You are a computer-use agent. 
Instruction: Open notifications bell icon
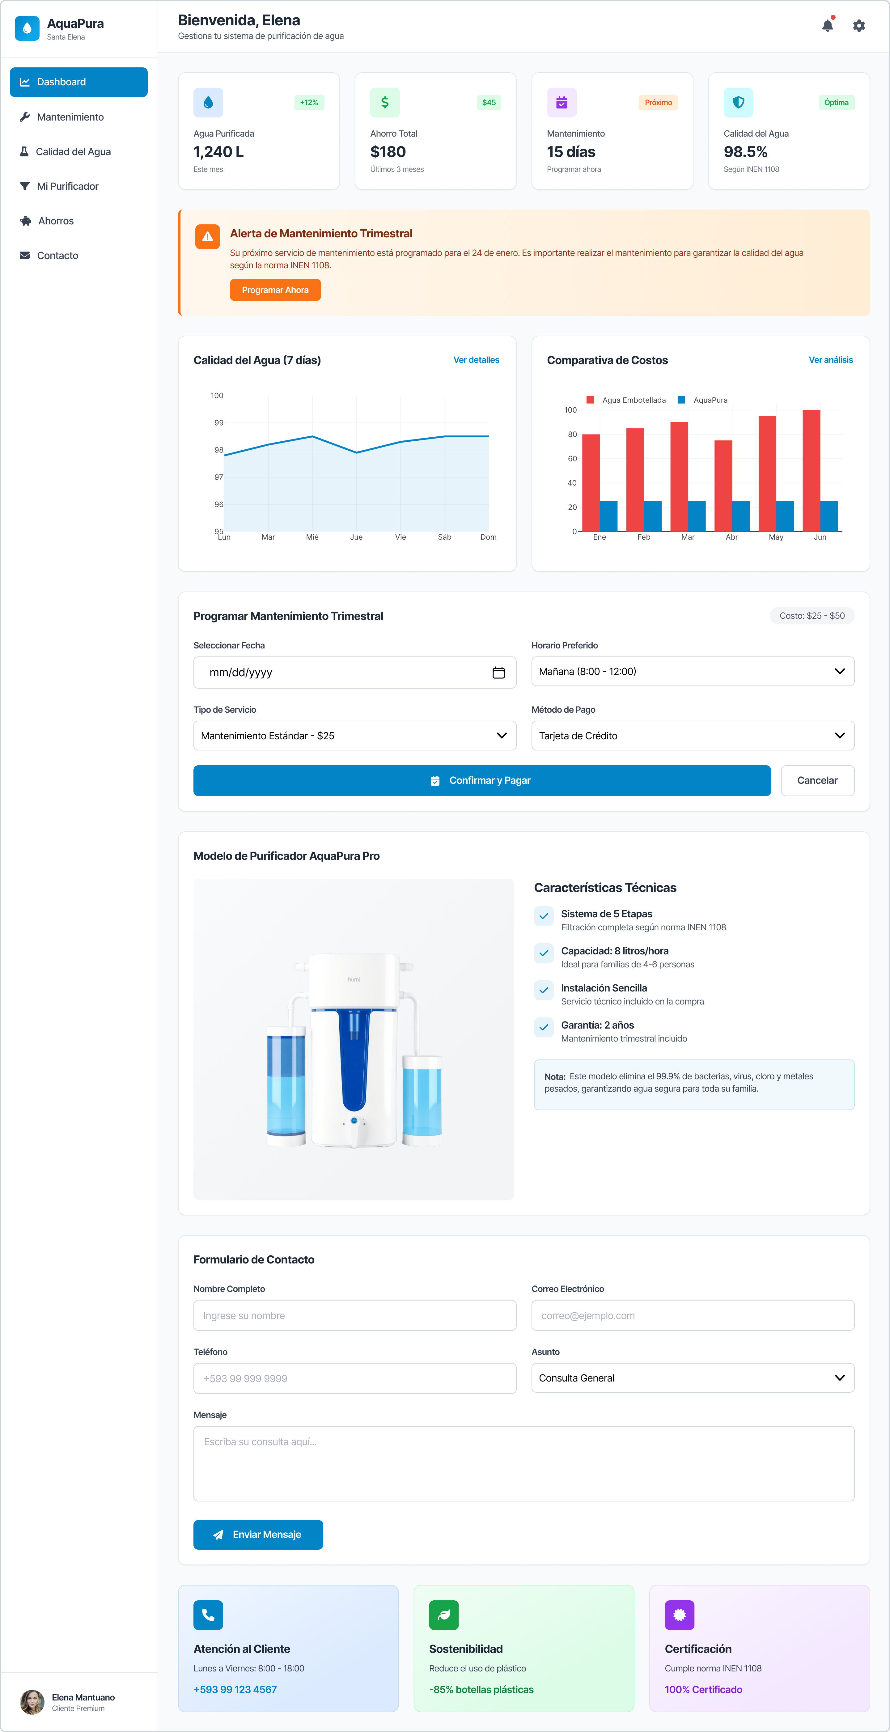(x=828, y=26)
